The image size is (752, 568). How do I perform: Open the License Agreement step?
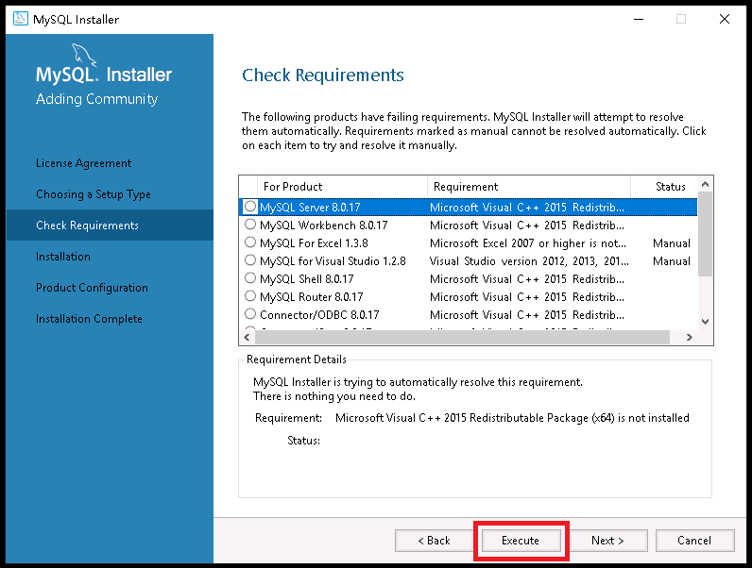(x=83, y=163)
